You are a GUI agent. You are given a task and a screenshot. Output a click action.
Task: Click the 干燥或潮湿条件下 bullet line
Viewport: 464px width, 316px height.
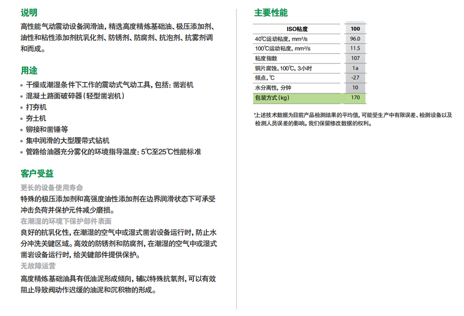coord(109,85)
